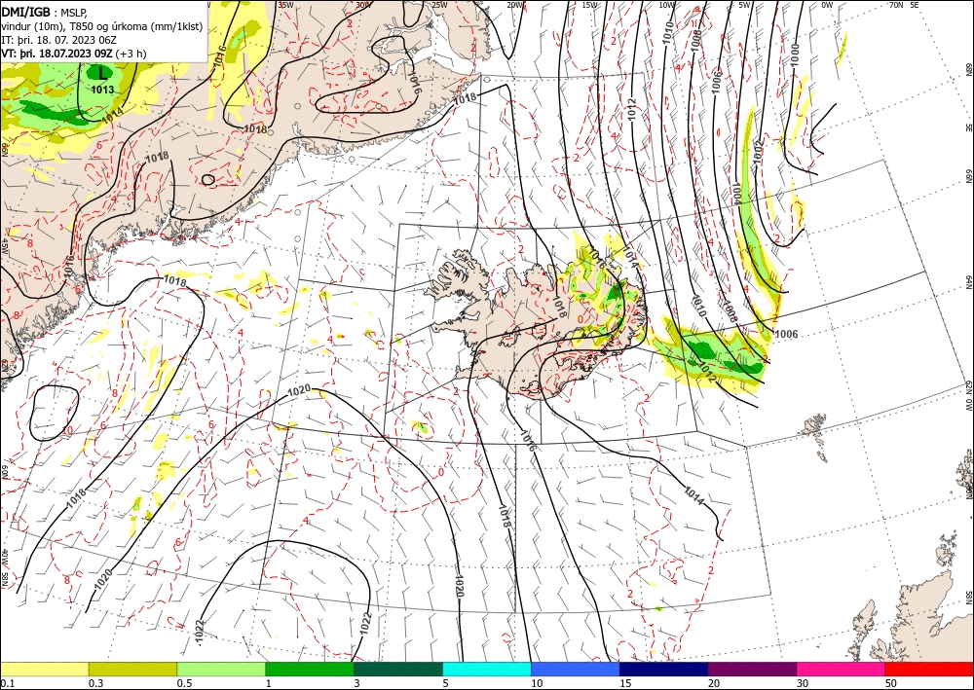
Task: Click the '15W' longitude label
Action: 590,5
